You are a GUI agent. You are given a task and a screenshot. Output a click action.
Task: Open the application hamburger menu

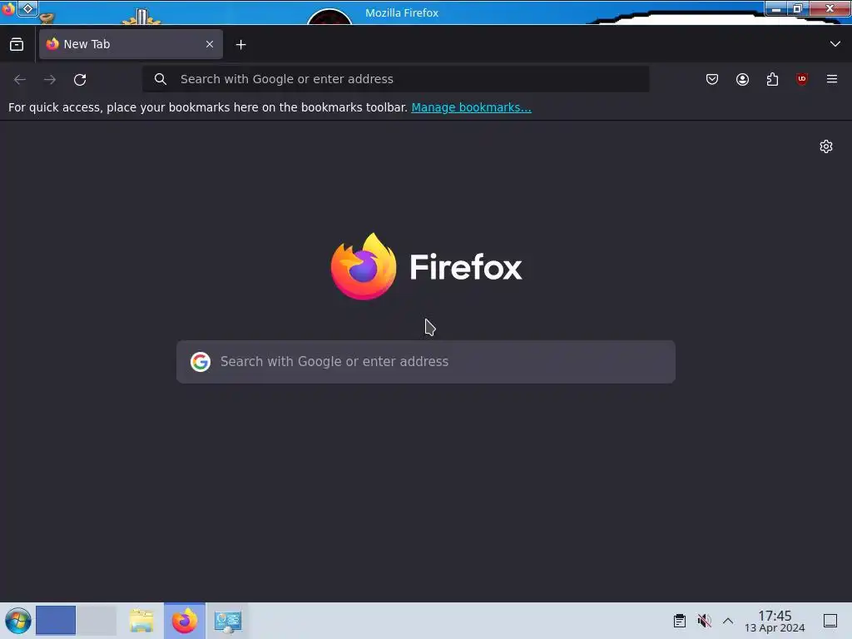832,79
